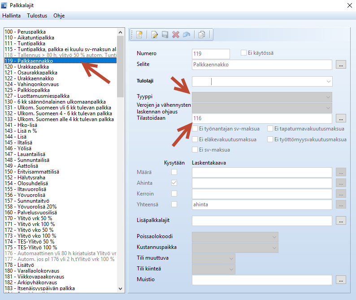Check Ei tapaturmavakuutusmaksua

(270, 129)
